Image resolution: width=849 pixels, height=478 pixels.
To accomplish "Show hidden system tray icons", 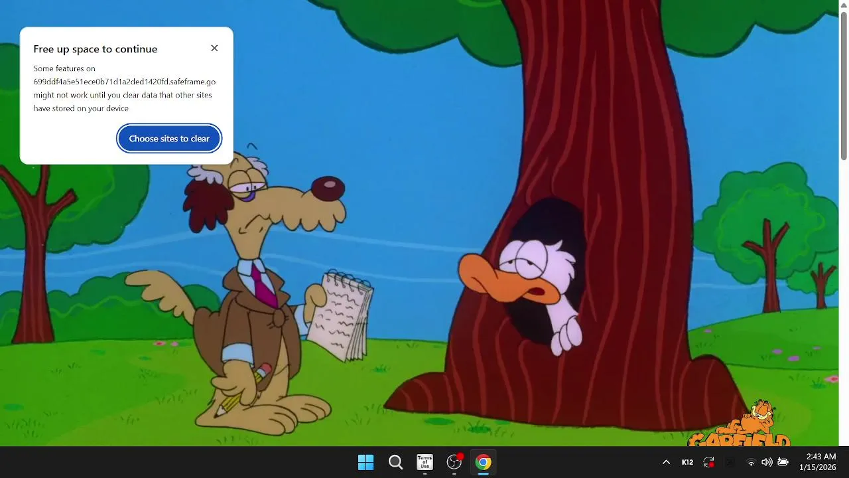I will [666, 462].
